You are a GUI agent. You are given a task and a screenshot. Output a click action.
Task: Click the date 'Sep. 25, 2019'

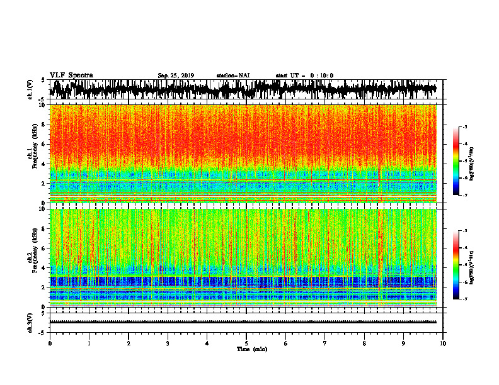tap(176, 75)
